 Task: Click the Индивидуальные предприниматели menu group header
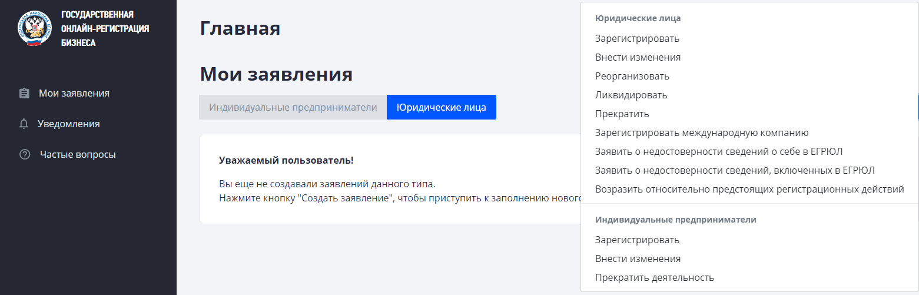675,220
